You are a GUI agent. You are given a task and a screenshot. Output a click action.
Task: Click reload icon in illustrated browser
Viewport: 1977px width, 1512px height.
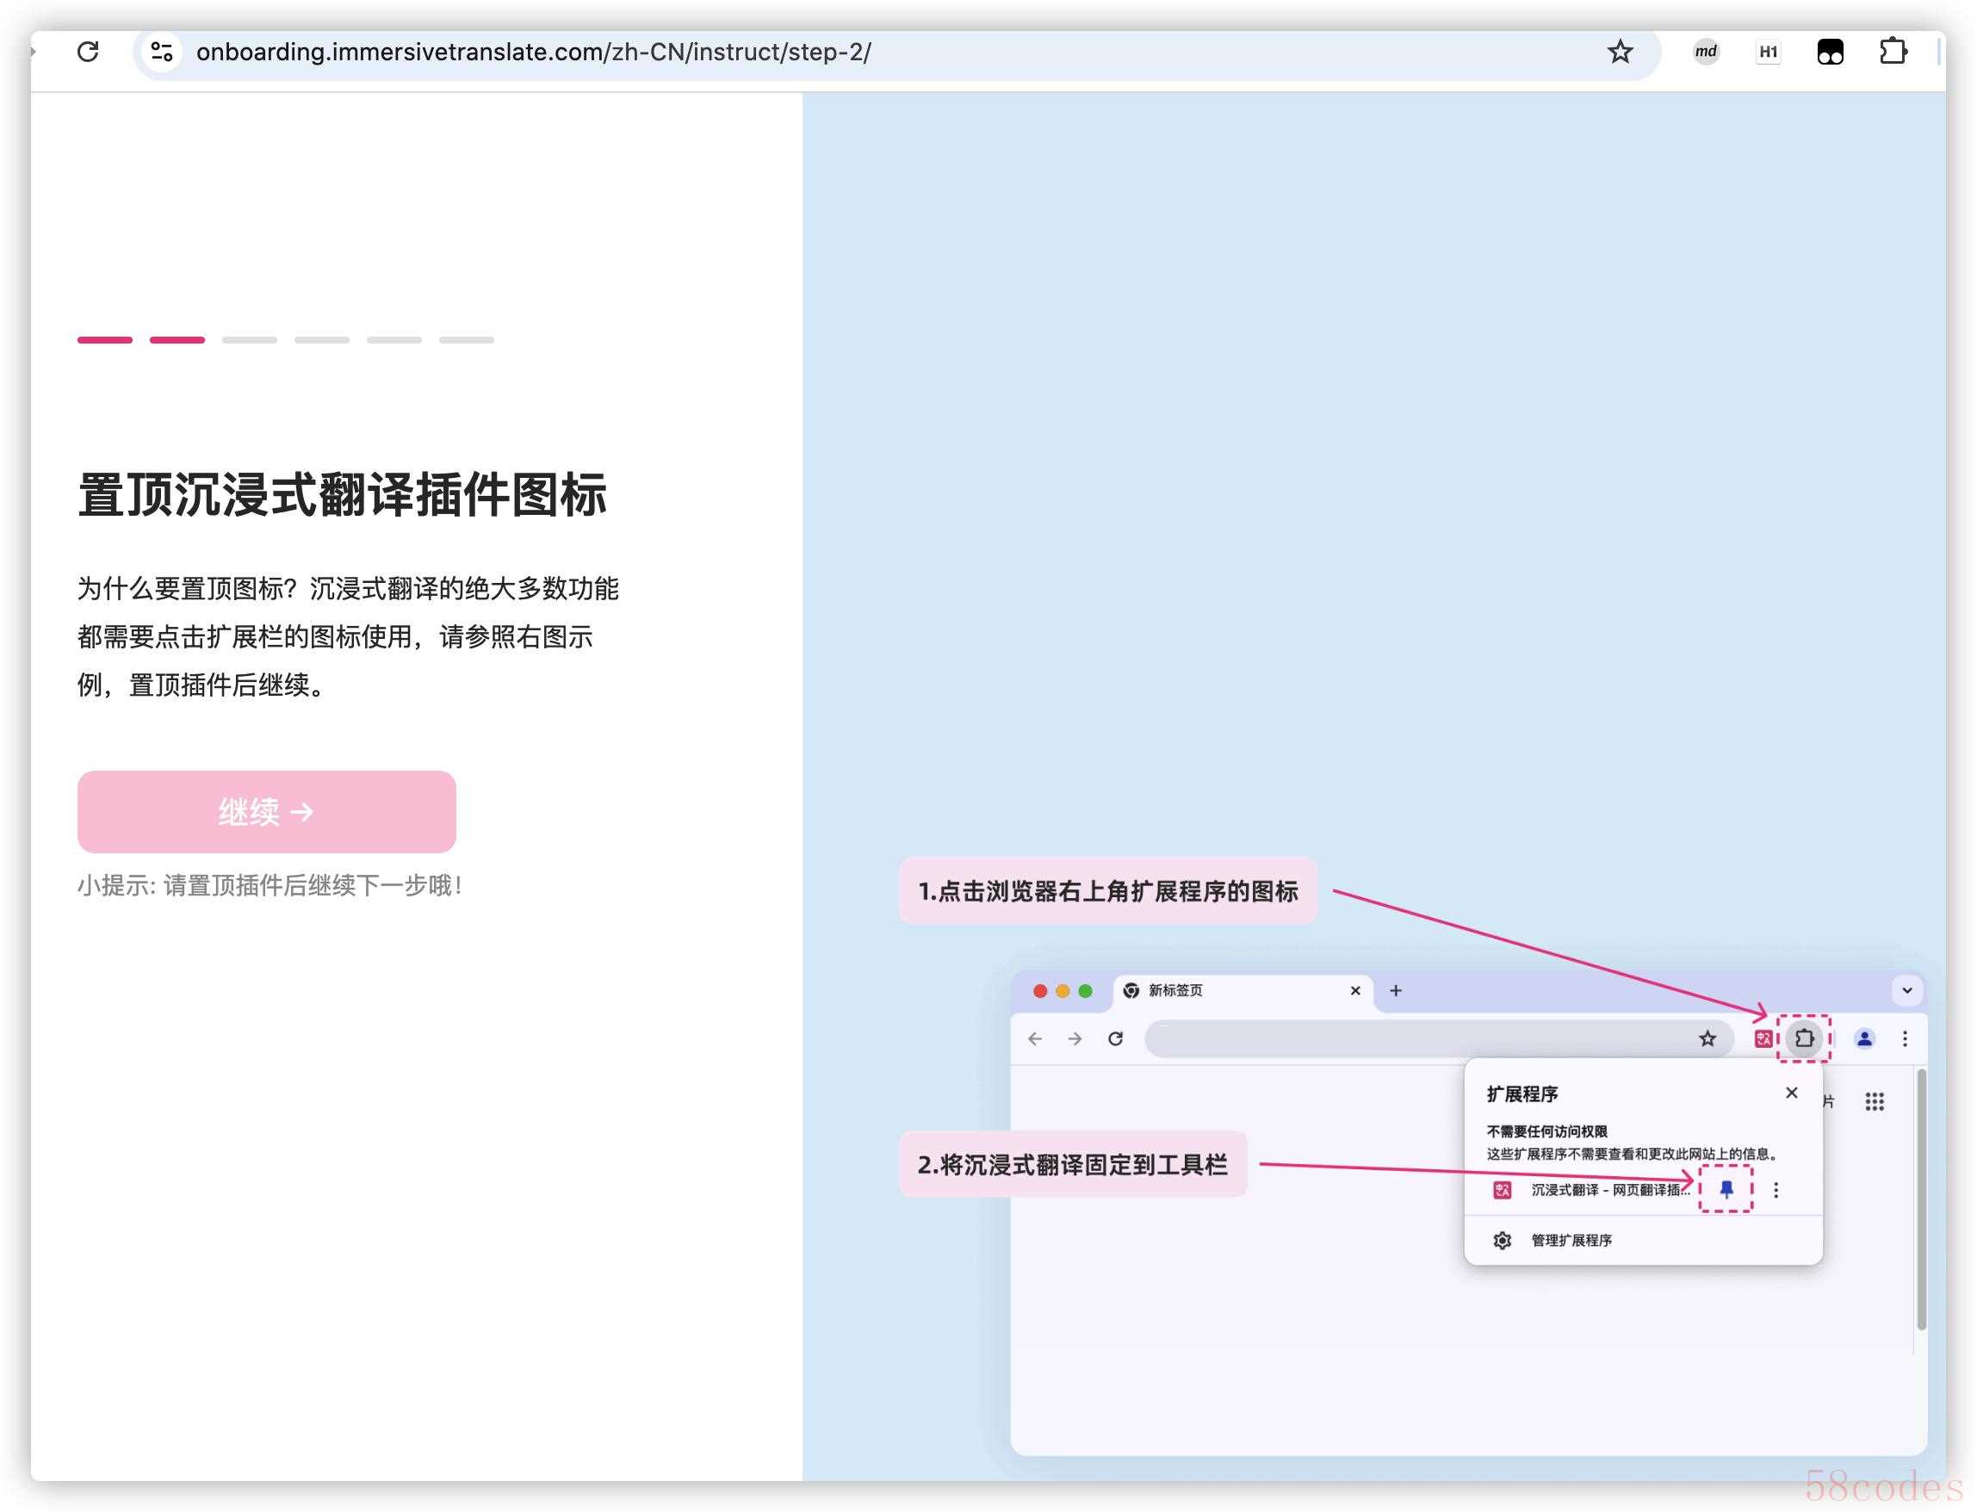coord(1116,1038)
